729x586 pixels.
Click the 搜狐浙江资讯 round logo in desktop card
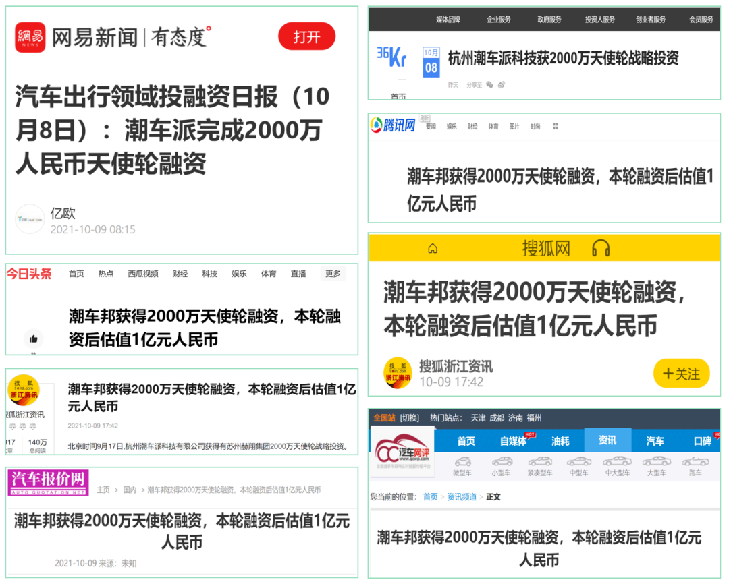pyautogui.click(x=24, y=390)
